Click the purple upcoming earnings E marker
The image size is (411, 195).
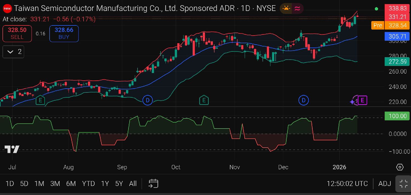(x=362, y=100)
